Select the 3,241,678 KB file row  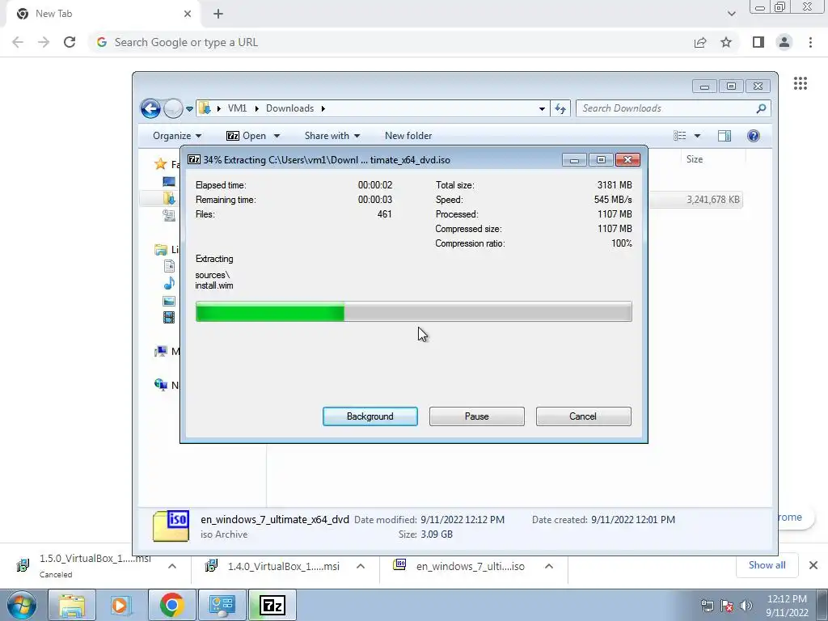[696, 200]
